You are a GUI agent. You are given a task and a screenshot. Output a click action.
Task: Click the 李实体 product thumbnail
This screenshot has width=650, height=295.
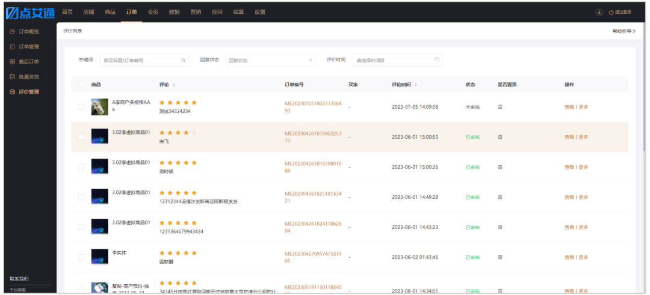click(99, 257)
